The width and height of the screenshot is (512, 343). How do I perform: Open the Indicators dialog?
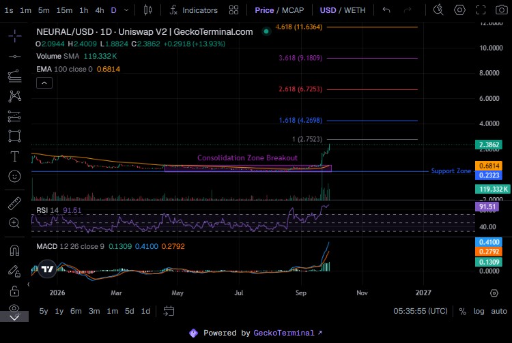pyautogui.click(x=194, y=10)
